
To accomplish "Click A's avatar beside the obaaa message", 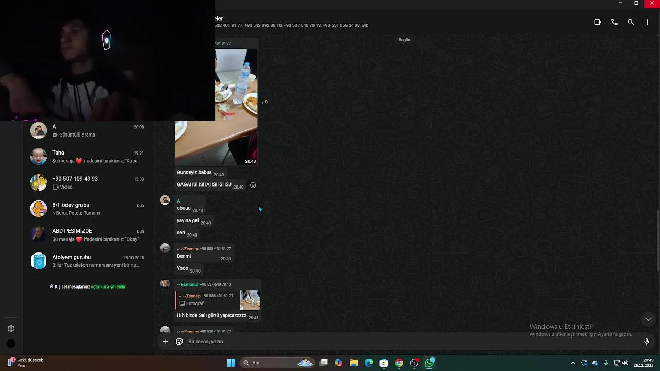I will coord(165,200).
